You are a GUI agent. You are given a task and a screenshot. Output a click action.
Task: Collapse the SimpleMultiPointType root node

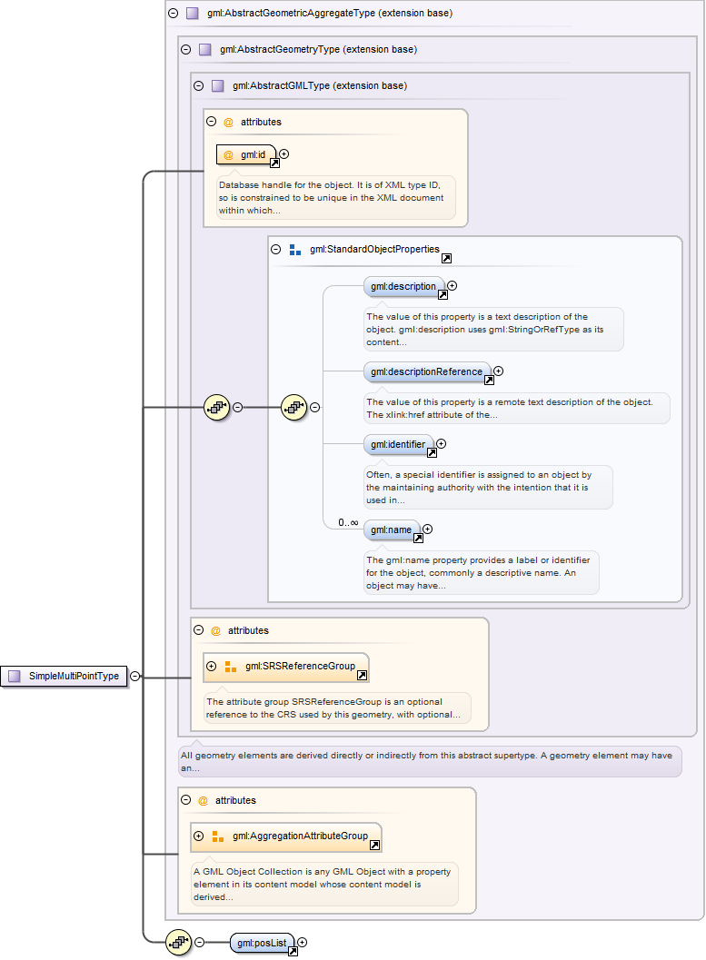pos(134,676)
